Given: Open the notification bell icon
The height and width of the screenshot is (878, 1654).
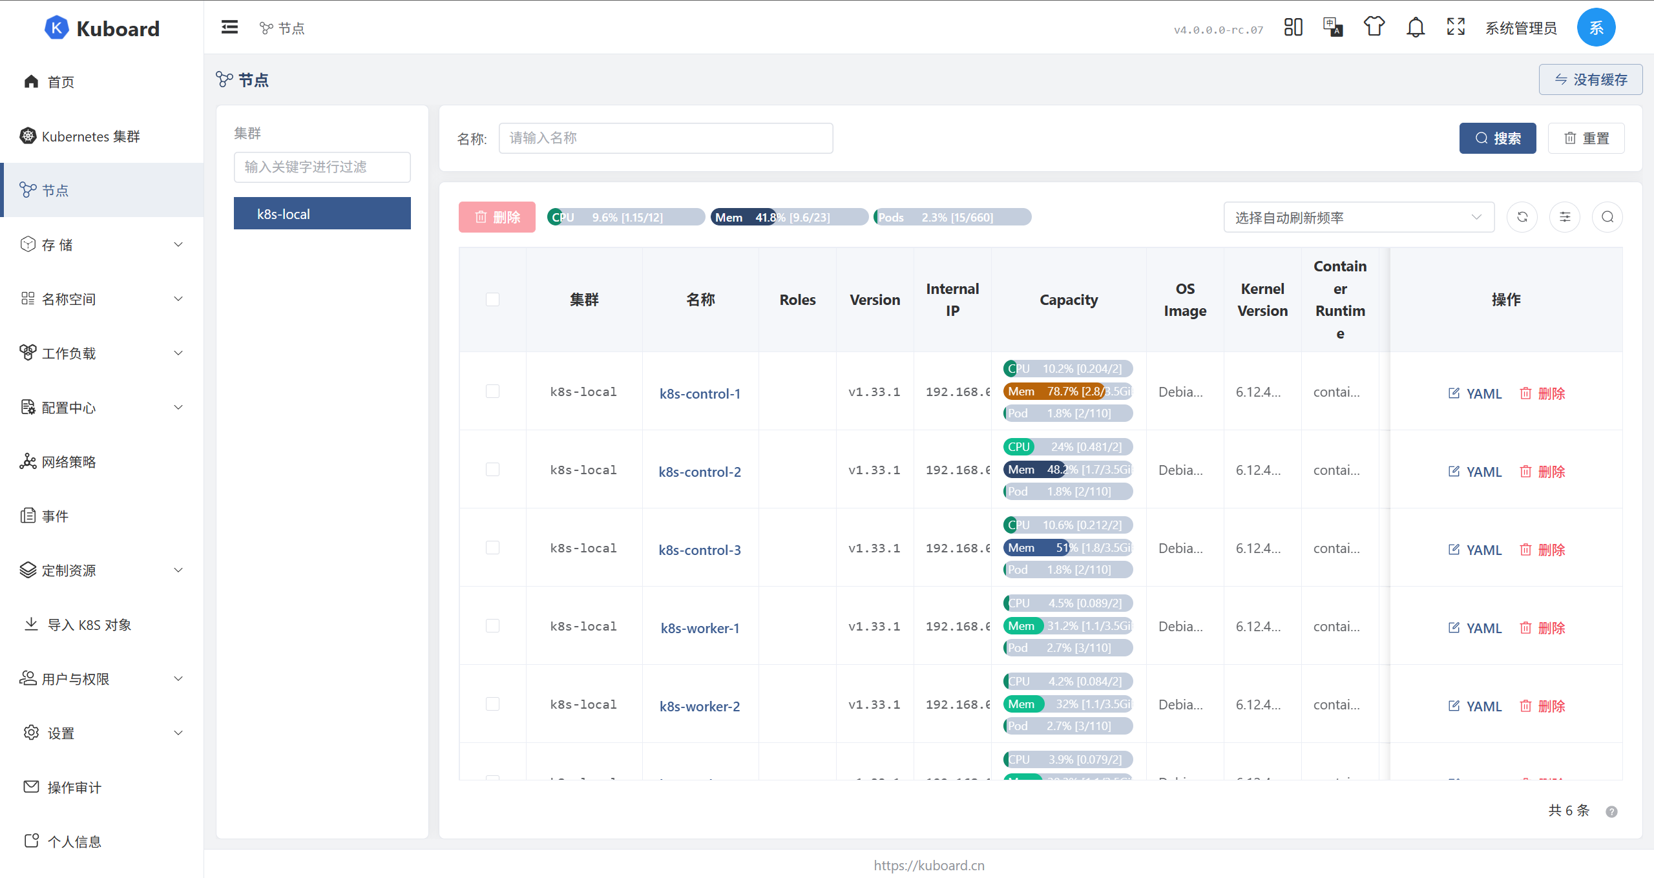Looking at the screenshot, I should tap(1415, 27).
